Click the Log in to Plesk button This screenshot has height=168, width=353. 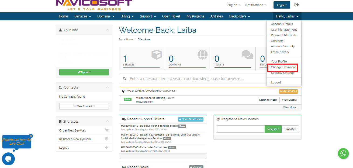[268, 100]
